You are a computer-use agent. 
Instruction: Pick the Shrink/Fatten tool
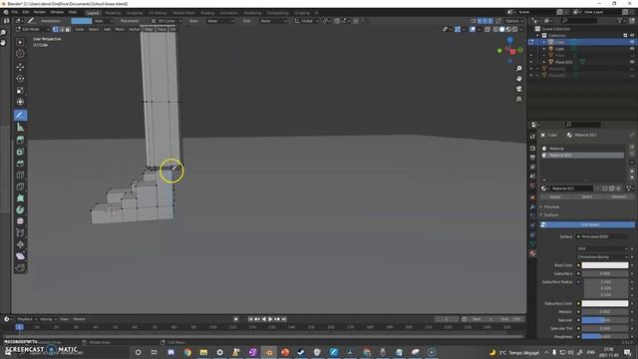tap(20, 244)
